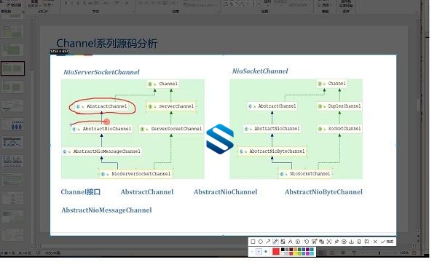Select the mosaic blur tool
Viewport: 437px width, 278px height.
pos(283,242)
